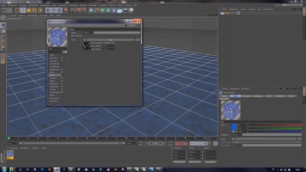Click the Make Editable icon at the sidebar top
This screenshot has height=172, width=306.
(3, 18)
